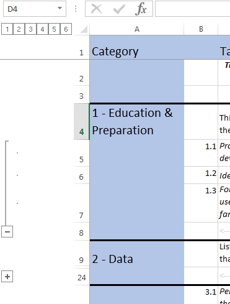Select column B header

(x=201, y=29)
